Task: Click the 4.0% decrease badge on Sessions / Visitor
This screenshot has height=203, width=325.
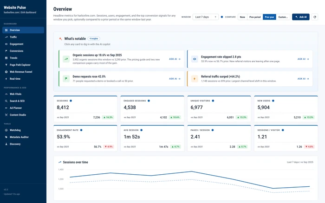Action: point(309,147)
